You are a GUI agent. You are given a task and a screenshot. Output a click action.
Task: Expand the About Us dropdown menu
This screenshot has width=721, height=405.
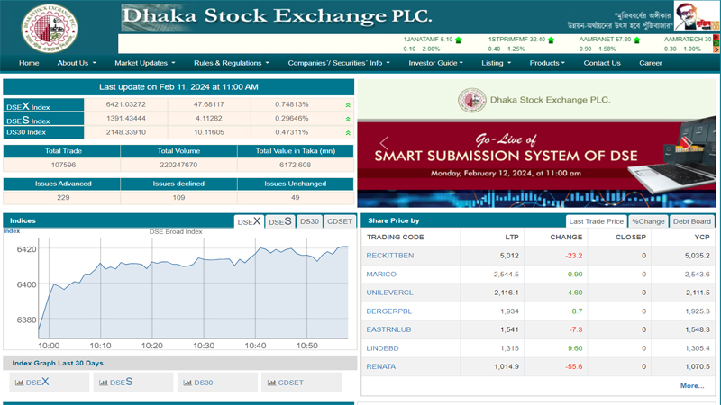click(x=78, y=63)
